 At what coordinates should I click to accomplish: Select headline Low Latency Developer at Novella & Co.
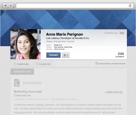68,38
